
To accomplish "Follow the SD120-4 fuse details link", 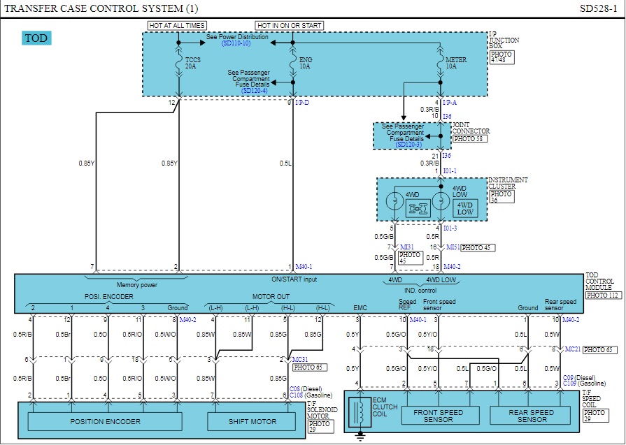I will coord(255,91).
